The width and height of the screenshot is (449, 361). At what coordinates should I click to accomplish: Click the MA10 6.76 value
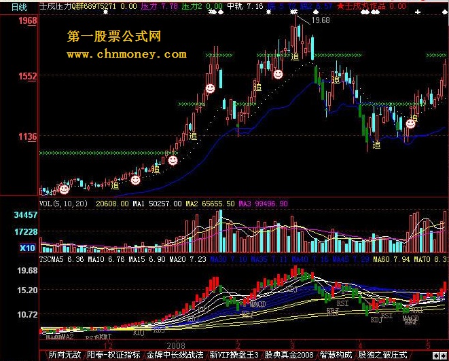coord(106,260)
